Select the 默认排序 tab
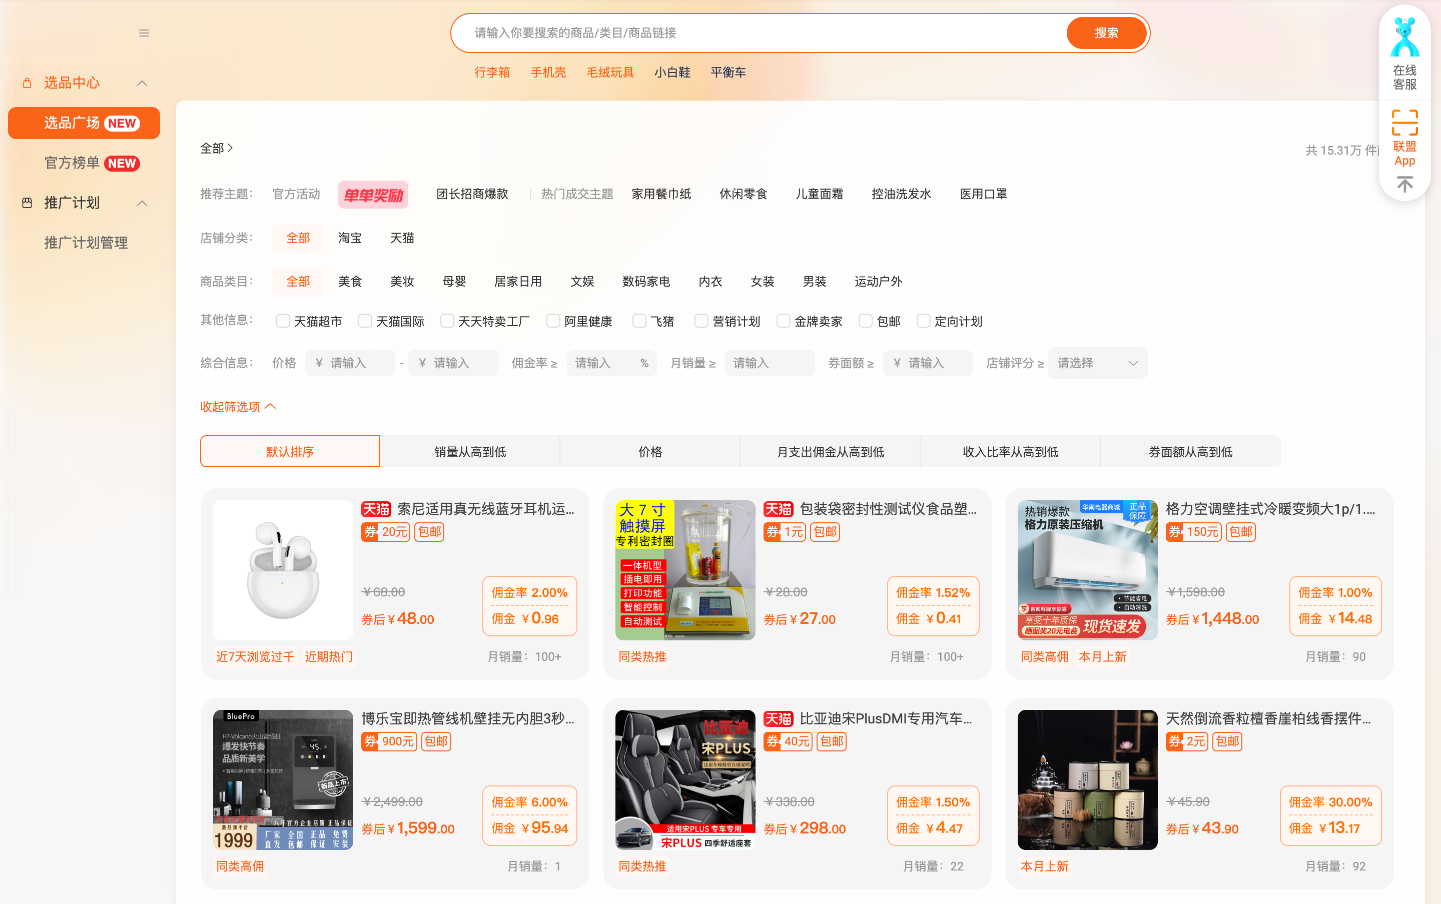The width and height of the screenshot is (1441, 904). (x=290, y=451)
